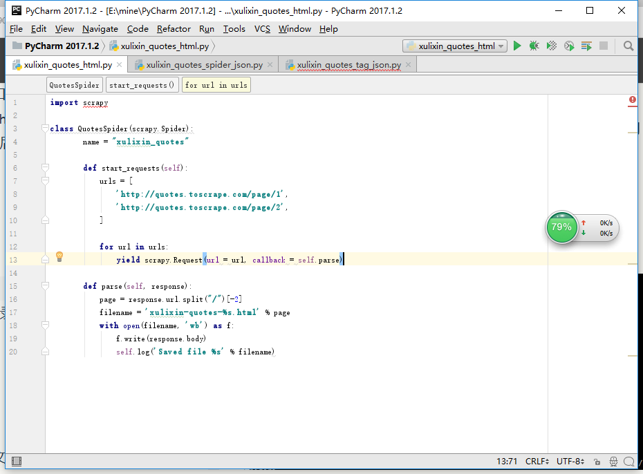Collapse start_requests function fold on line 6
The image size is (643, 474).
(45, 168)
